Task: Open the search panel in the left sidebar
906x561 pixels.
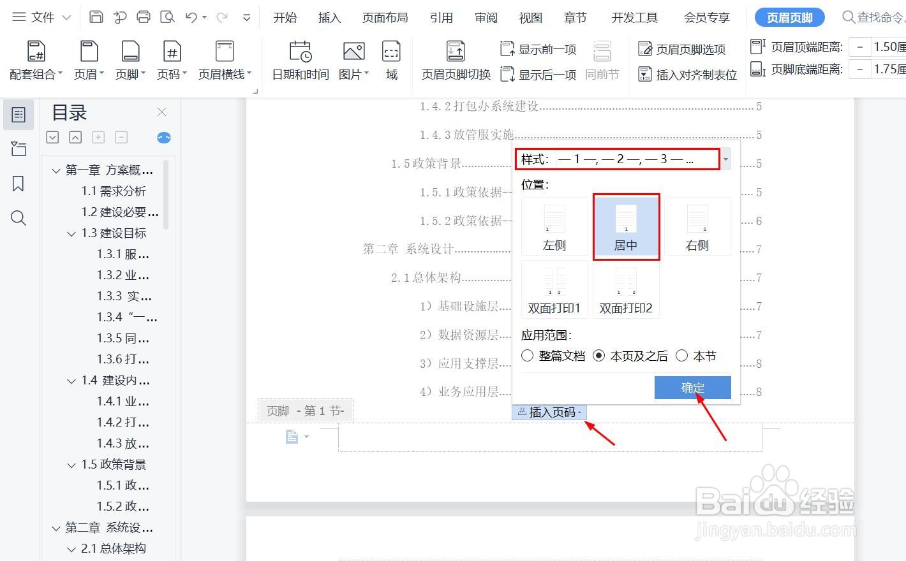Action: coord(19,218)
